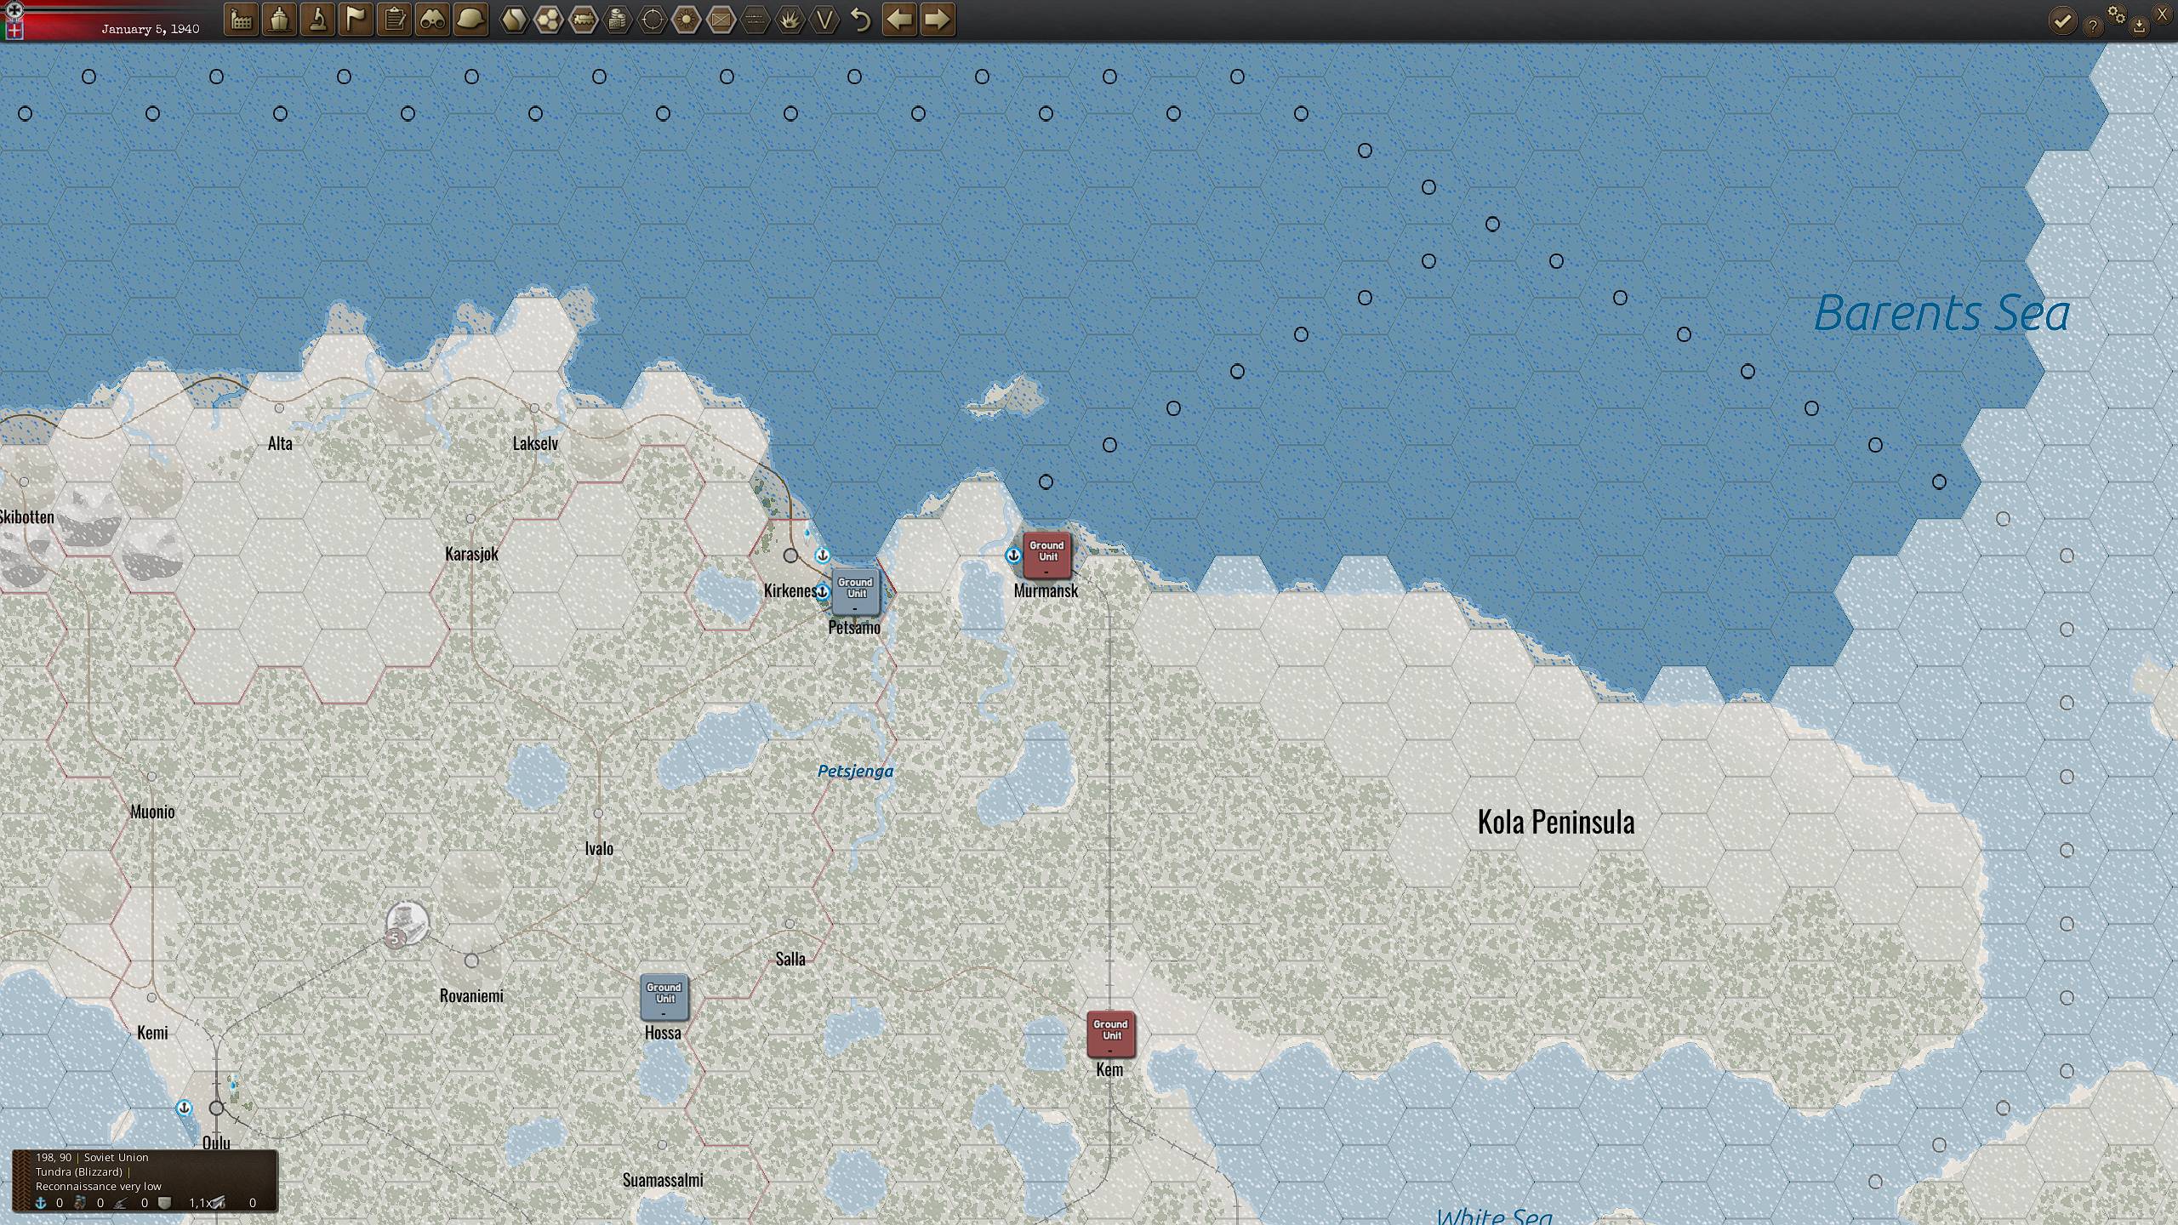Click the save game download icon
2178x1225 pixels.
[2139, 26]
